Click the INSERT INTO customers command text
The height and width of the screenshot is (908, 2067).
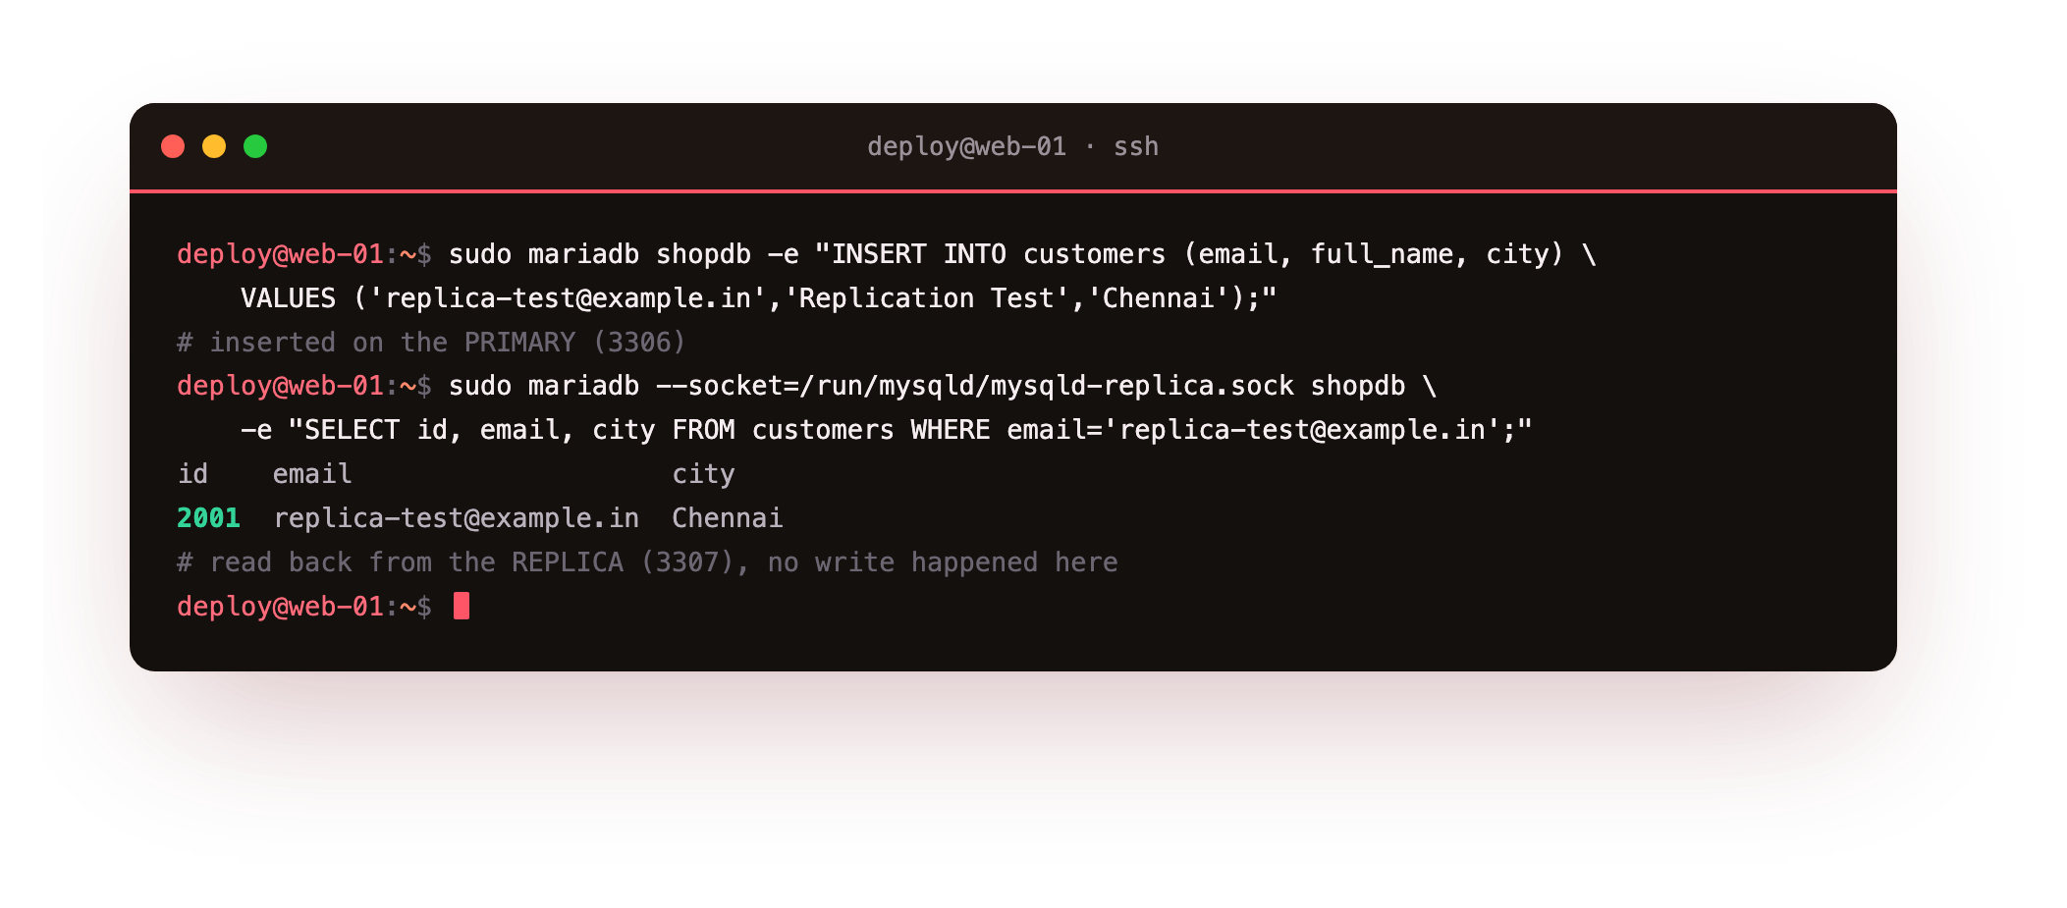[1022, 254]
